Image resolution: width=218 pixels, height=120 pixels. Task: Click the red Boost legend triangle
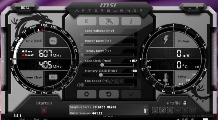point(23,55)
